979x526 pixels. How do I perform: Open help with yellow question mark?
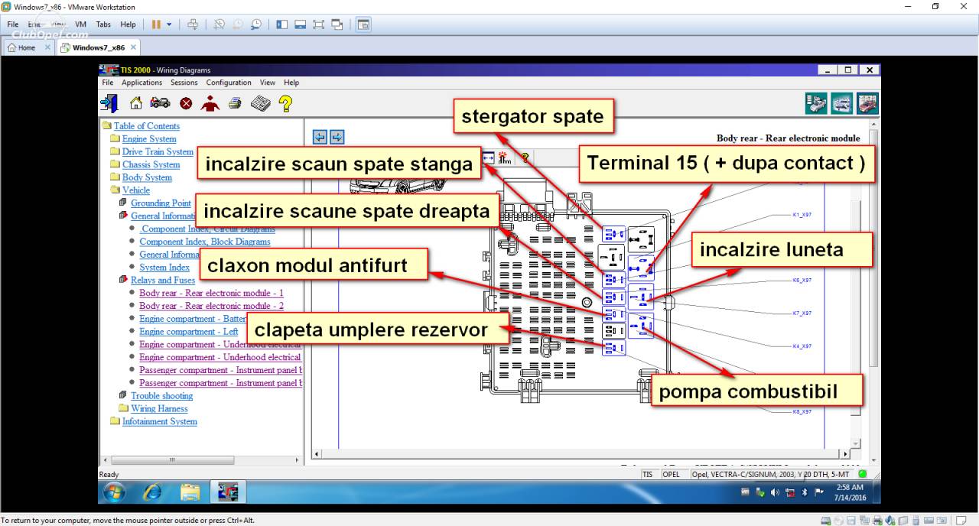point(285,103)
